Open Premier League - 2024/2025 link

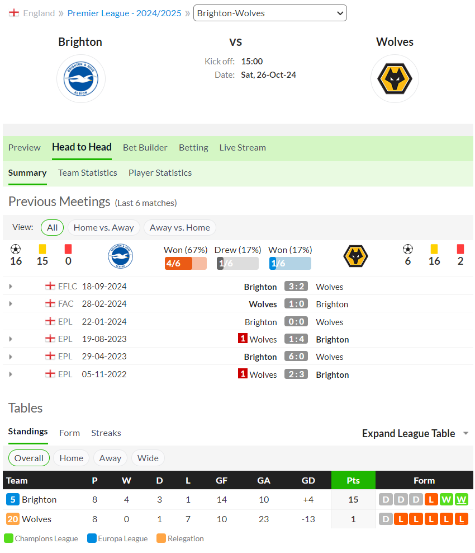(124, 13)
